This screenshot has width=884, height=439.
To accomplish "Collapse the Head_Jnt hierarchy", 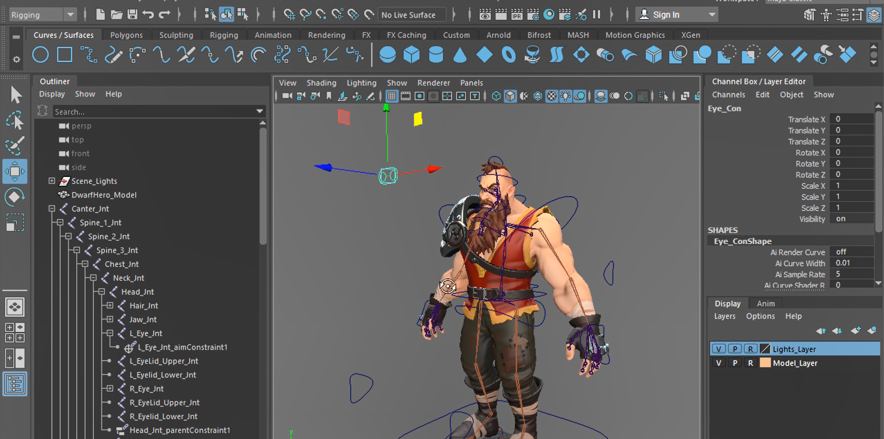I will pyautogui.click(x=101, y=292).
